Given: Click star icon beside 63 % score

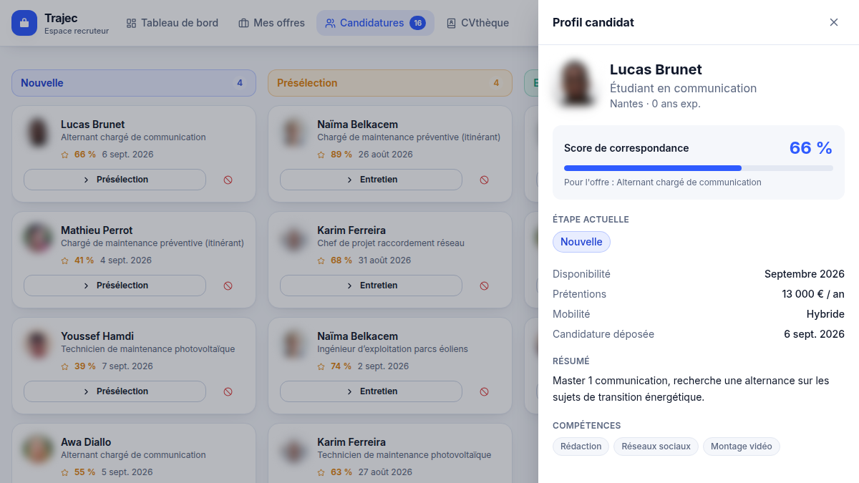Looking at the screenshot, I should coord(321,472).
